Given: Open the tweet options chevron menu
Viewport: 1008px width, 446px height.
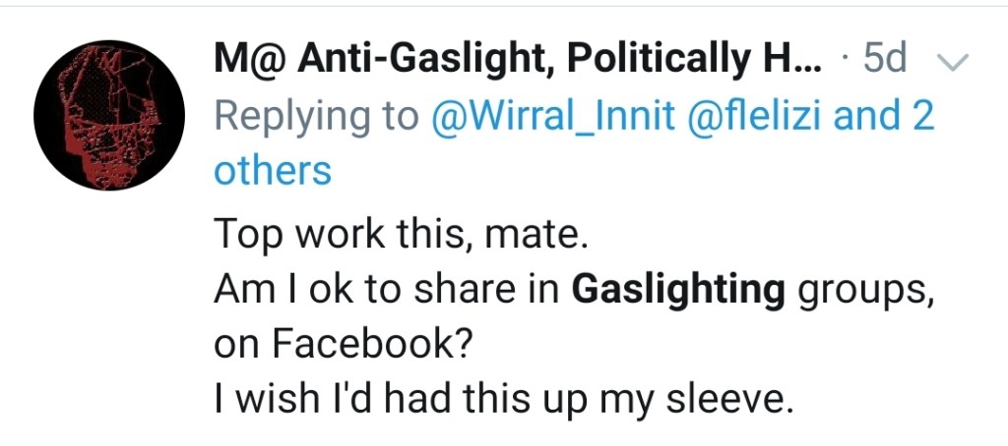Looking at the screenshot, I should click(x=952, y=63).
